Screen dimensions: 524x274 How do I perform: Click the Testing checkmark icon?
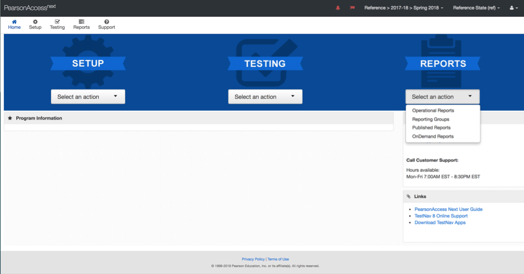click(57, 21)
